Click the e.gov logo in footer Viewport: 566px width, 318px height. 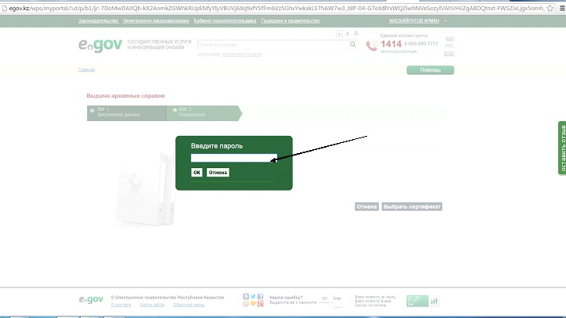point(91,300)
